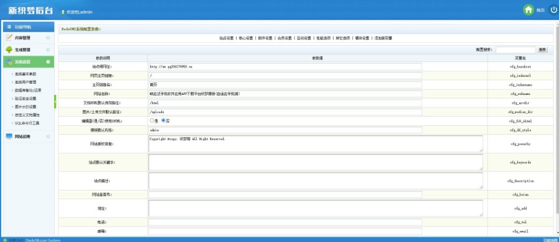
Task: Open the 附件设置 tab
Action: pos(265,38)
